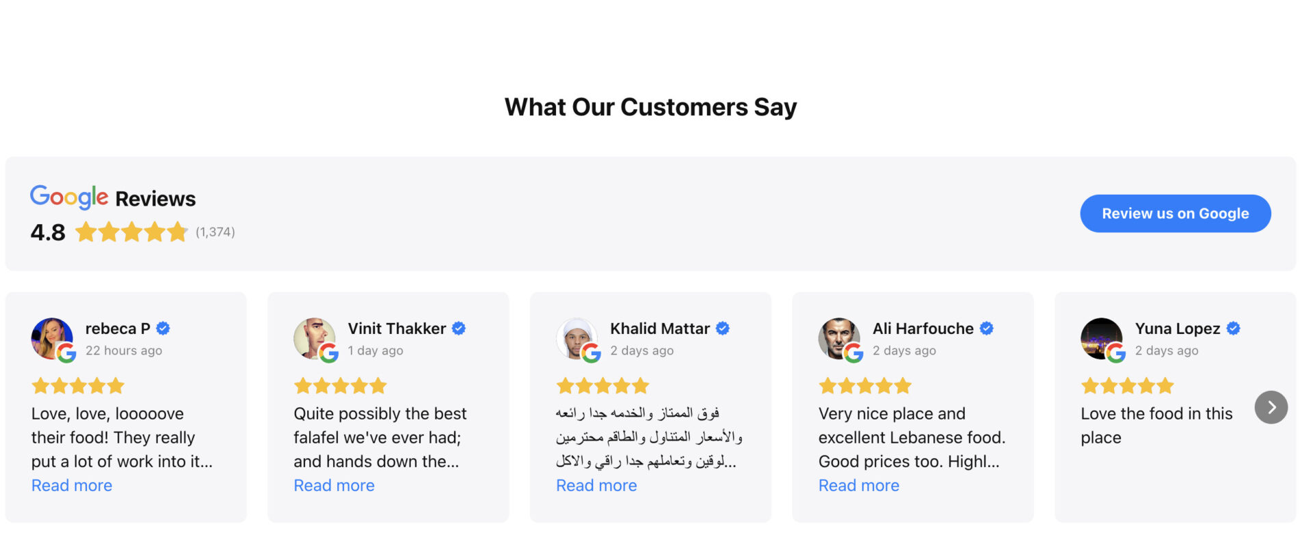
Task: Click the five stars on Ali Harfouche's review
Action: click(x=865, y=386)
